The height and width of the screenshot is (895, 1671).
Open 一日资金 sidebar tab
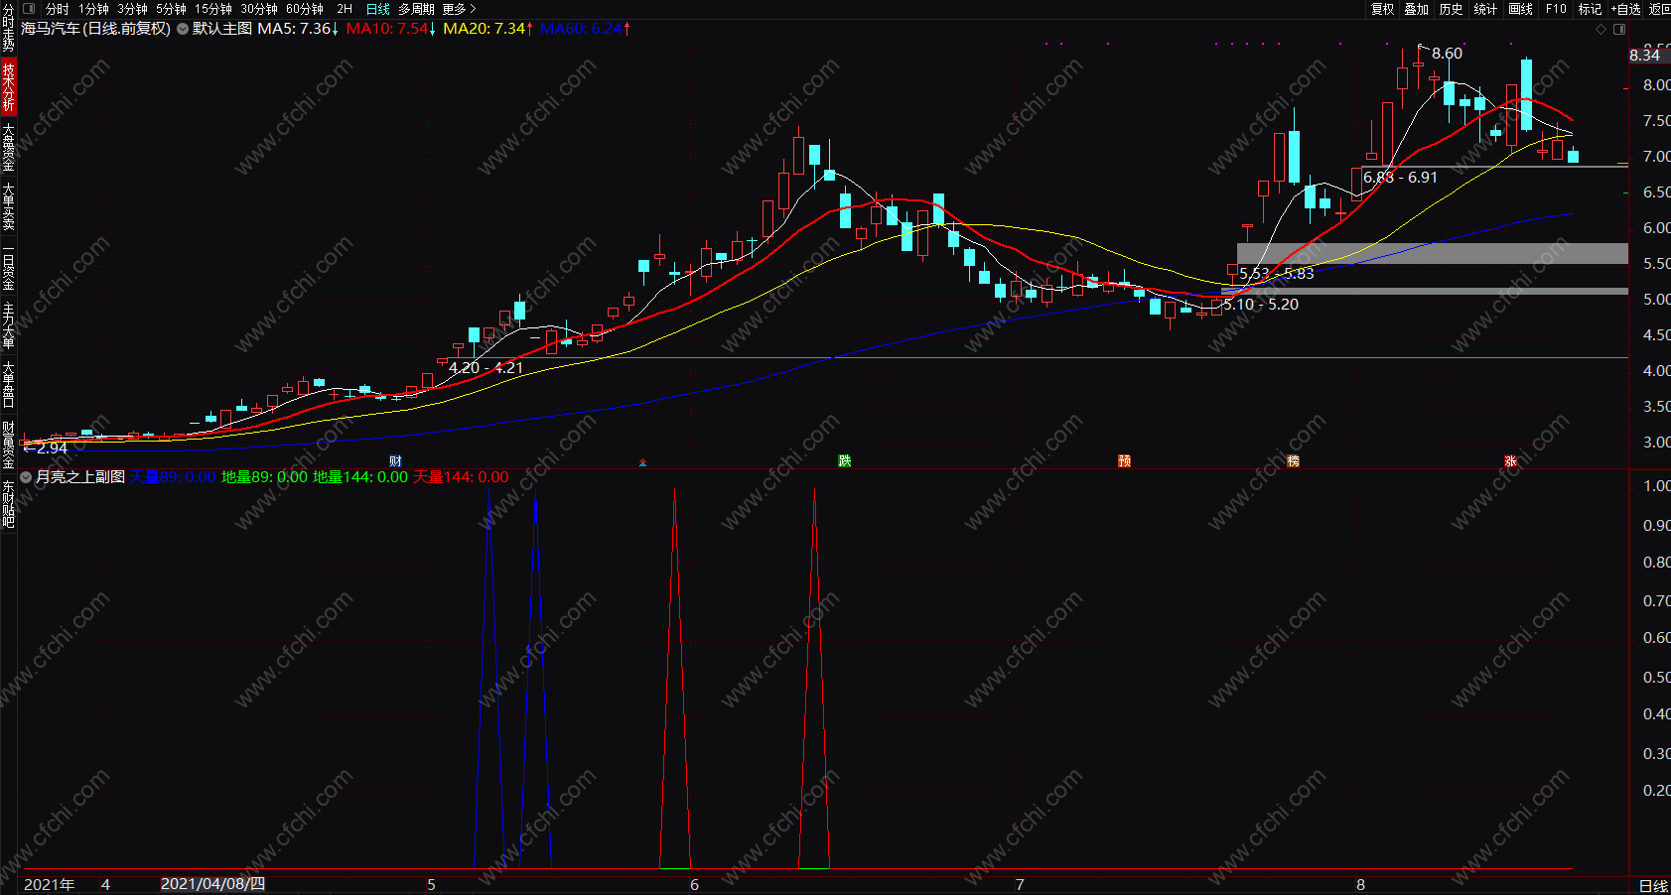8,267
